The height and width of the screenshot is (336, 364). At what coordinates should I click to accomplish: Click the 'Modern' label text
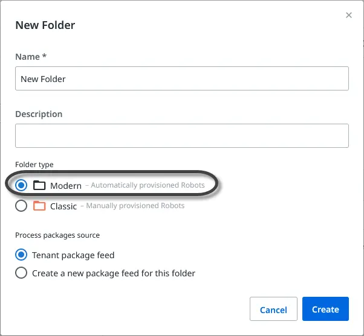(66, 185)
